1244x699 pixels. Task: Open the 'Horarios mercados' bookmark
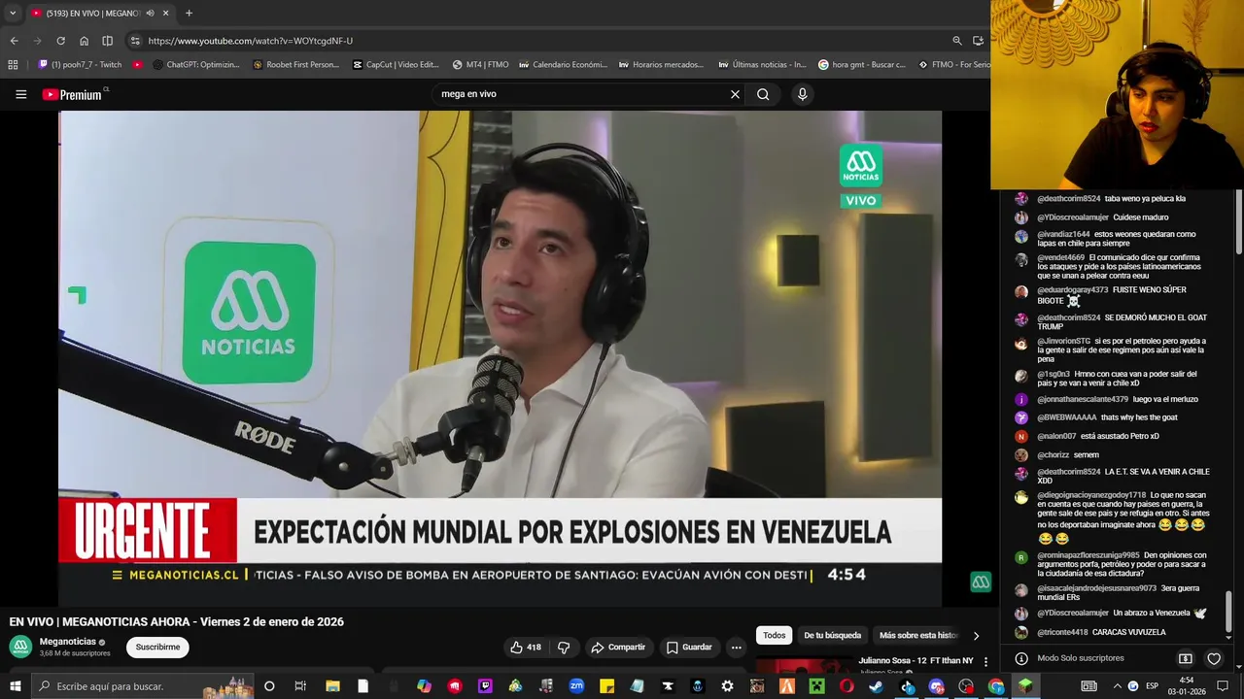661,65
